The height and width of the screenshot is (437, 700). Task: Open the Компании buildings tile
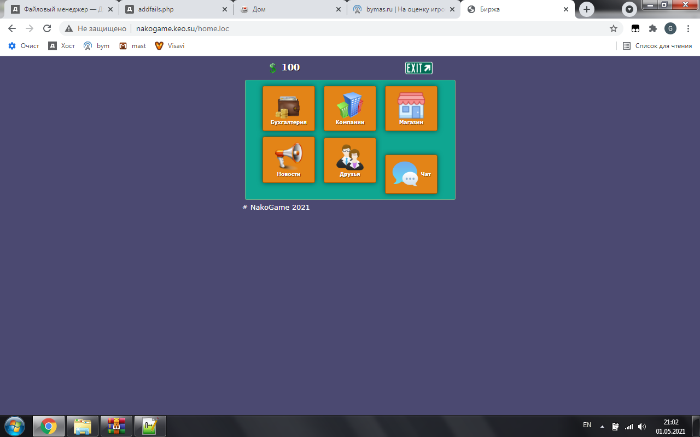tap(349, 108)
